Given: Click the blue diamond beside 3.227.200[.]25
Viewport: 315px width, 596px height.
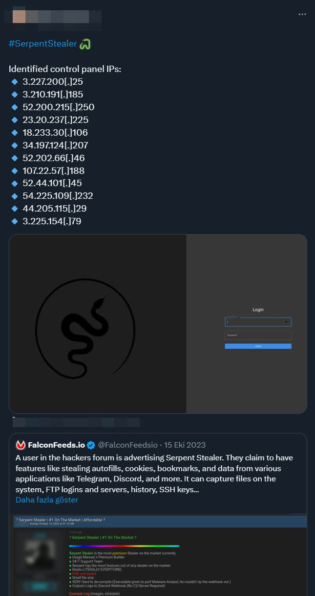Looking at the screenshot, I should (14, 82).
